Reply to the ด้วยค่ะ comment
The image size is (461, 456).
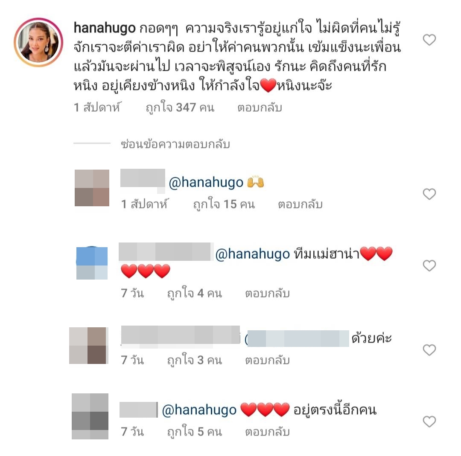(x=267, y=360)
